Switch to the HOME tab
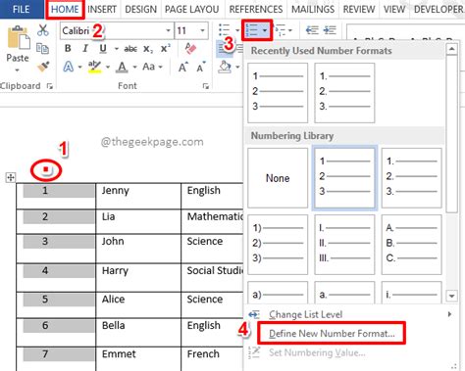 (x=65, y=9)
